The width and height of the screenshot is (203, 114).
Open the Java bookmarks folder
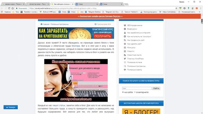point(80,12)
